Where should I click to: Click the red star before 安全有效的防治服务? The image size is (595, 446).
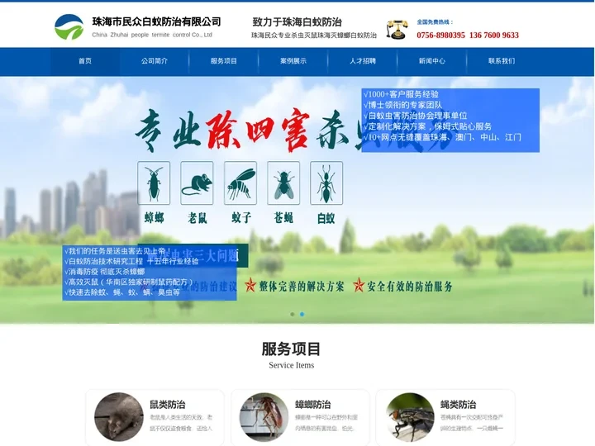[358, 285]
